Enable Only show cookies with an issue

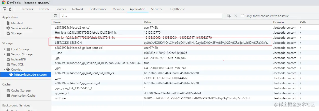pyautogui.click(x=242, y=16)
